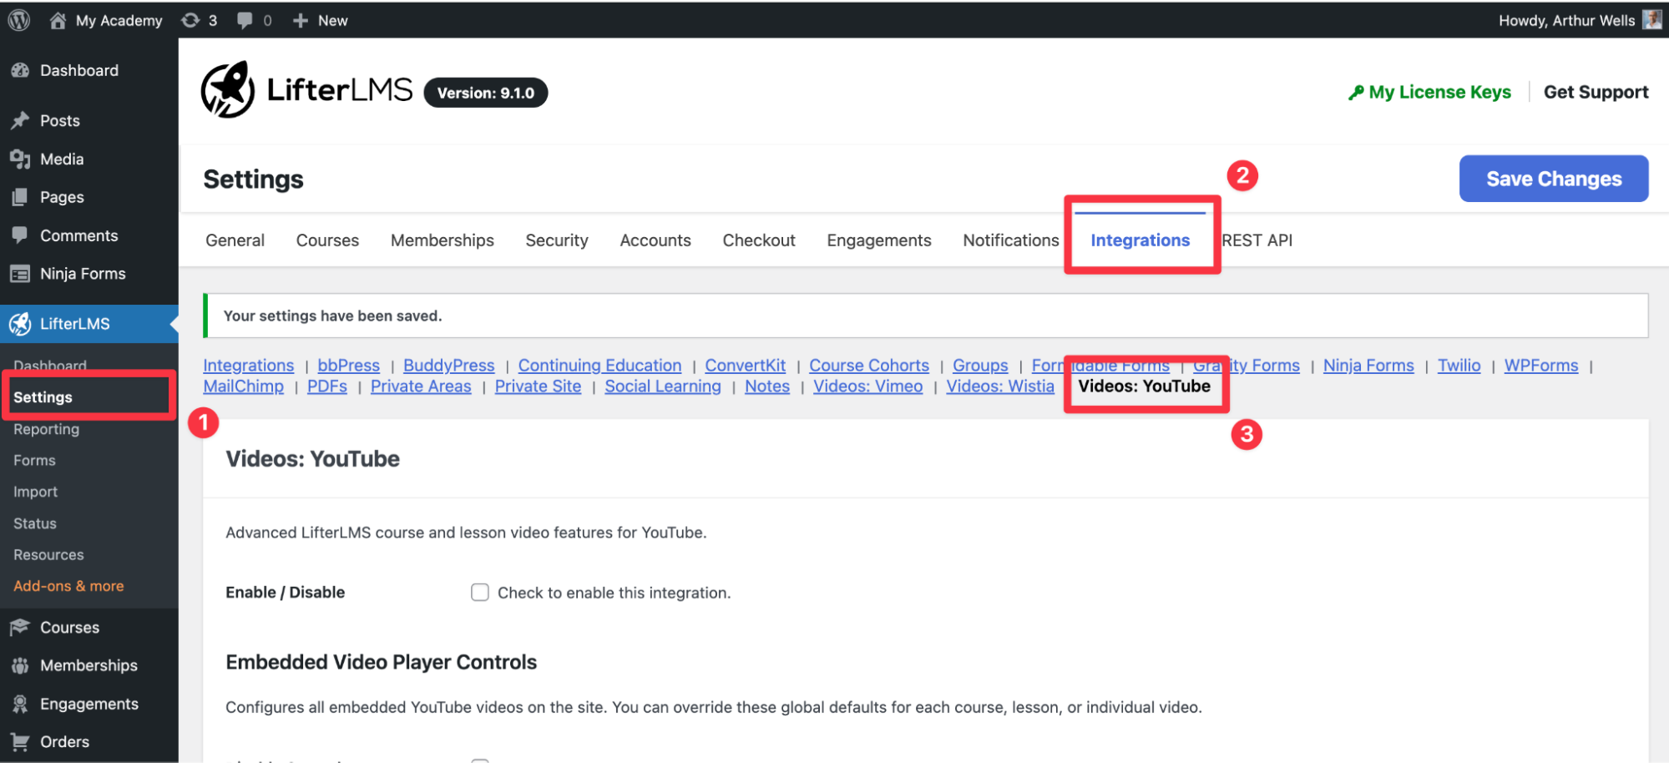1669x763 pixels.
Task: Switch to the REST API tab
Action: point(1257,240)
